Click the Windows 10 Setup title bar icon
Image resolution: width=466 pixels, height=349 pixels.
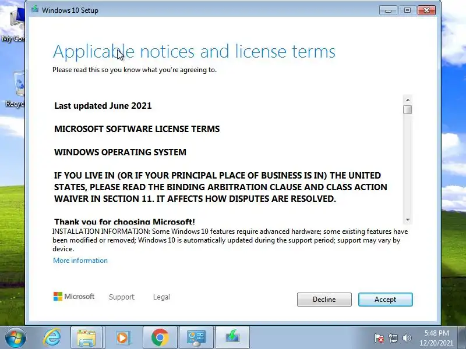(x=35, y=9)
